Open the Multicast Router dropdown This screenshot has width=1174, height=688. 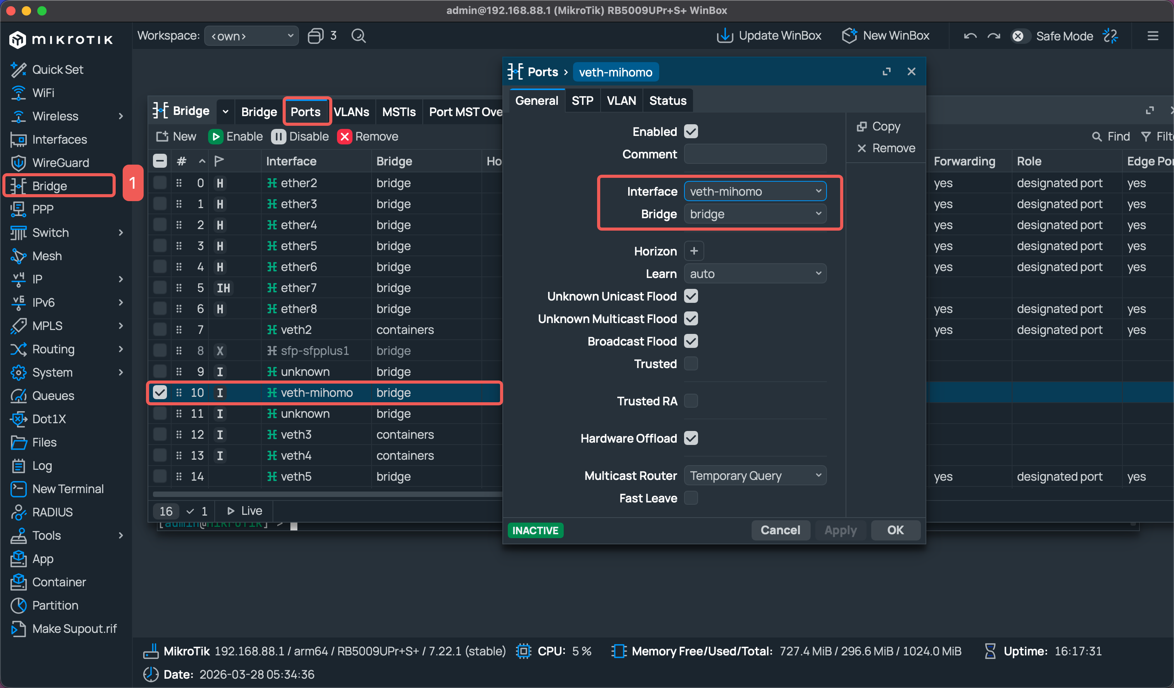click(x=755, y=476)
